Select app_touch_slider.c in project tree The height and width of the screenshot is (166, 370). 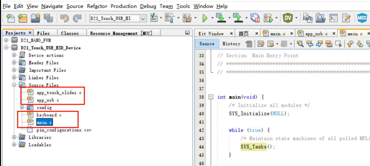tap(59, 92)
